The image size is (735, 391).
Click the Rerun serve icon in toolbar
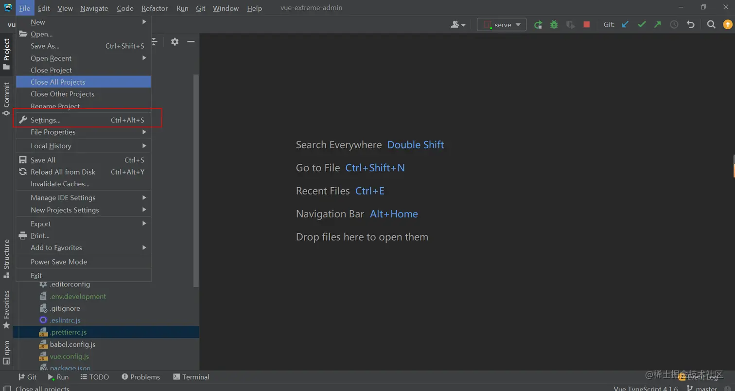(x=538, y=25)
